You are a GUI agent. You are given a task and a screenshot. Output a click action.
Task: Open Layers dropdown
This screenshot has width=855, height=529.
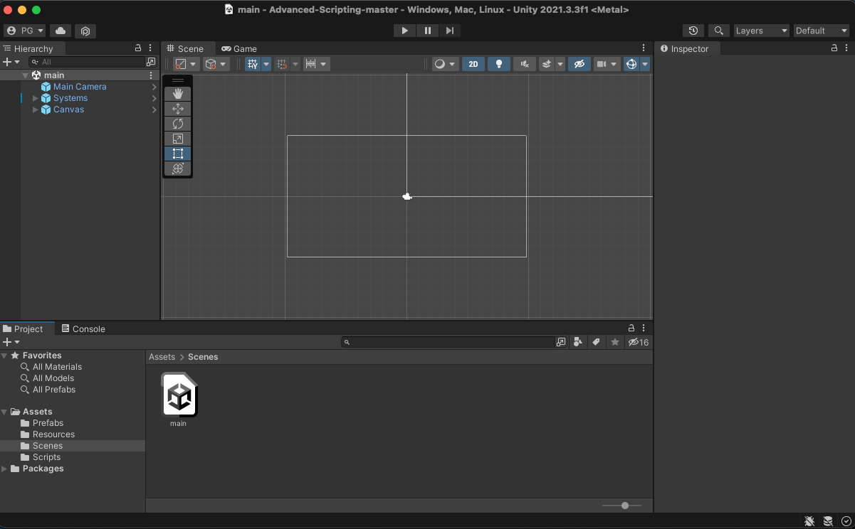762,31
